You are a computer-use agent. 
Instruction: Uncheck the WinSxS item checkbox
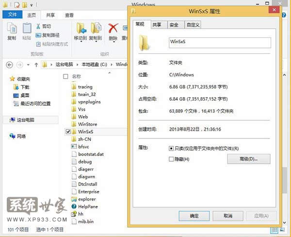coord(67,132)
